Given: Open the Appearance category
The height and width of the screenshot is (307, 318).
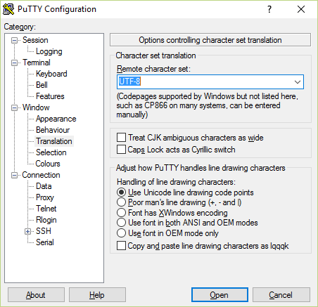Looking at the screenshot, I should (56, 119).
